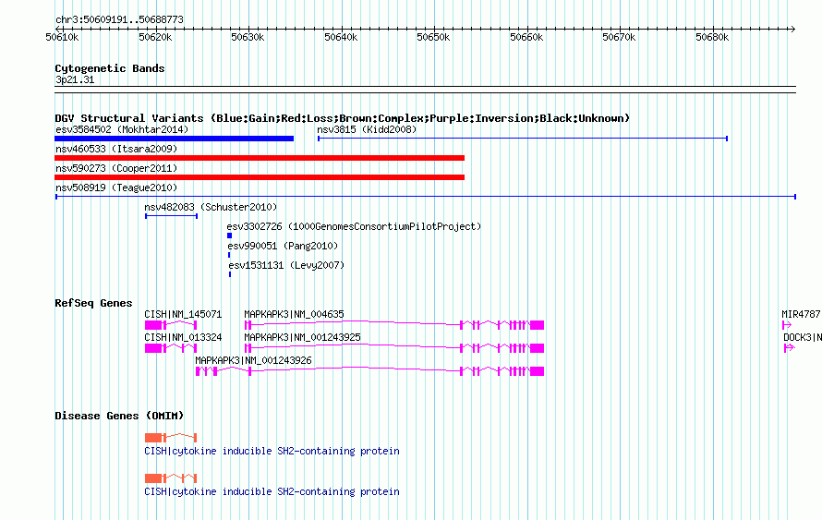Open the nsv460533 (Itsara2009) label
The image size is (822, 520).
[x=116, y=149]
